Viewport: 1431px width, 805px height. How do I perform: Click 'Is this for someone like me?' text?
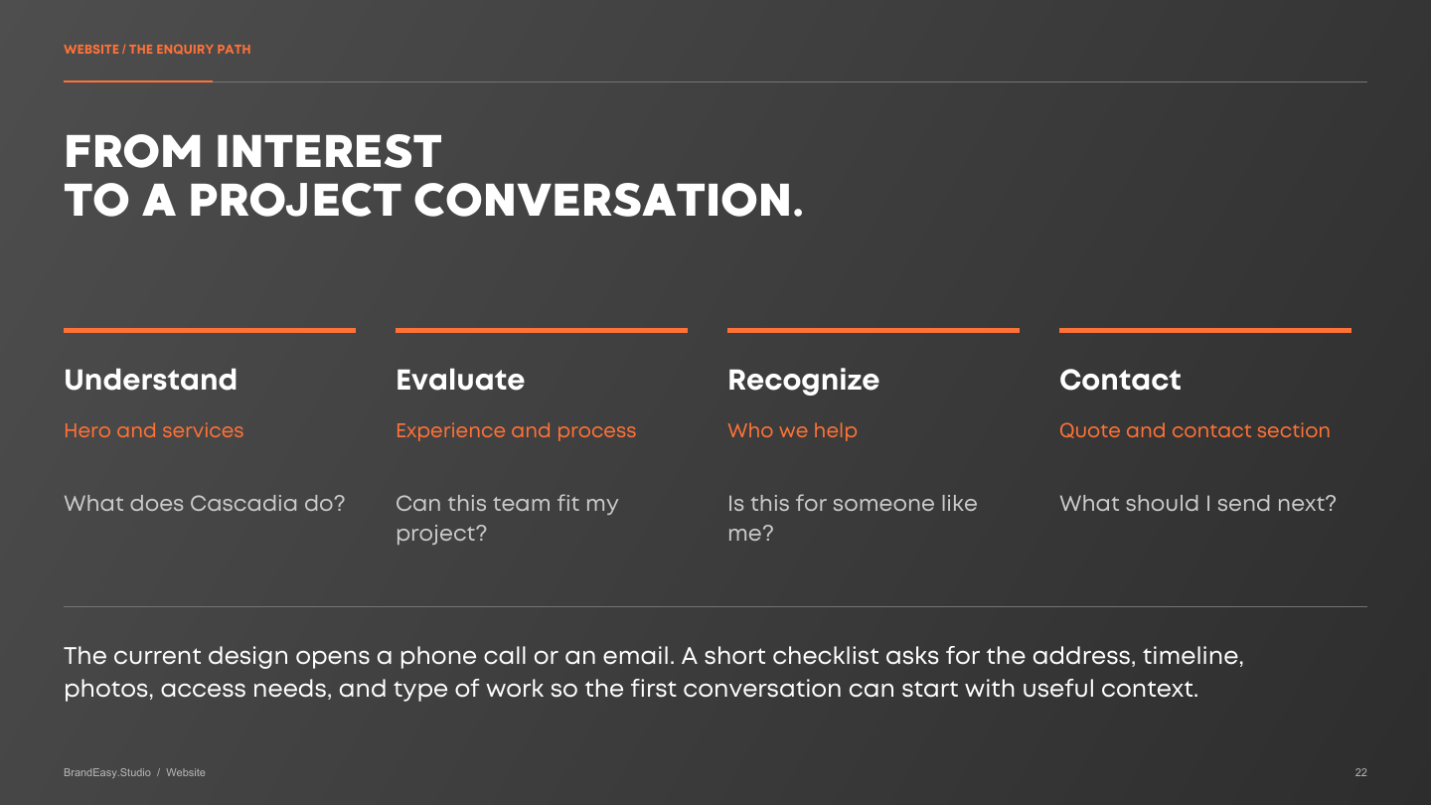853,518
